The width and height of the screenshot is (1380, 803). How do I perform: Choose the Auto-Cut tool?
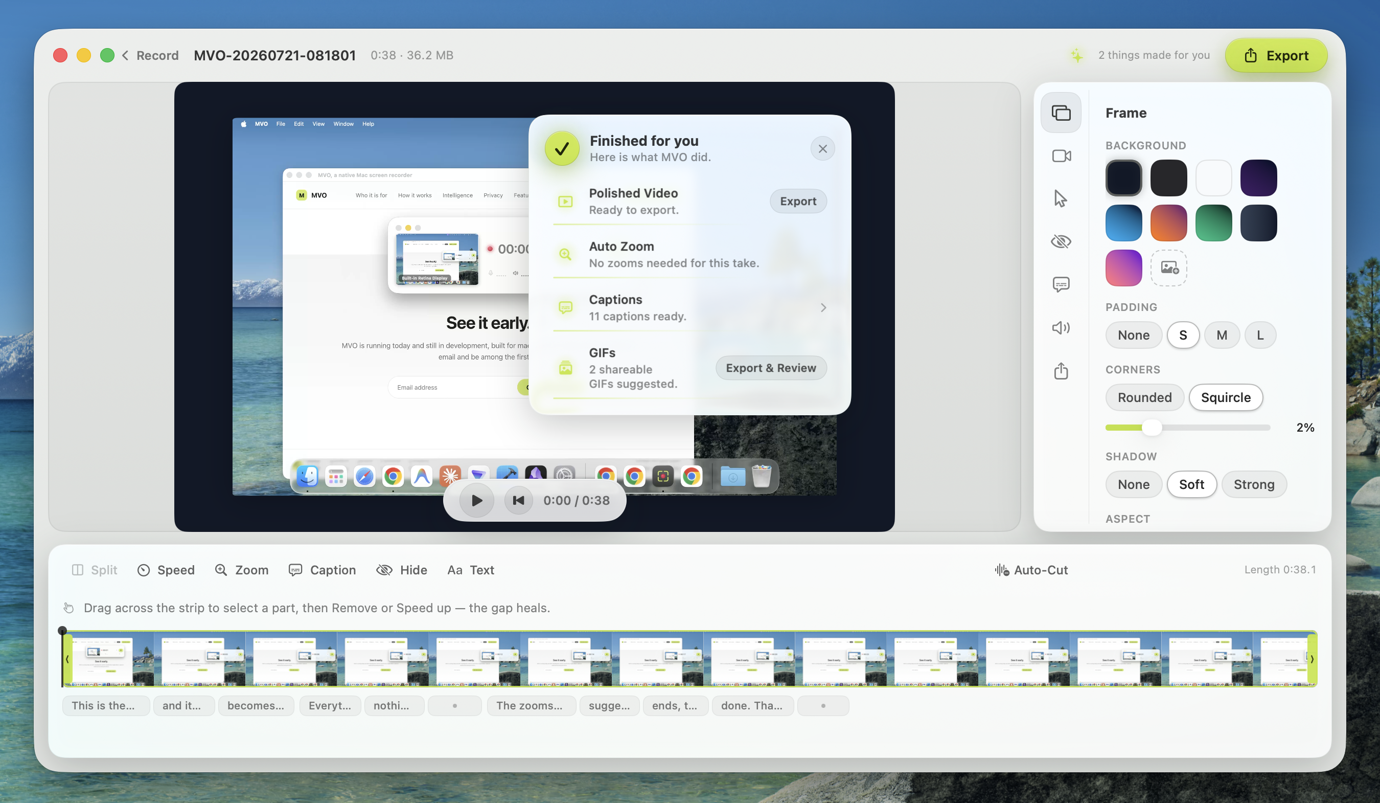pos(1030,570)
